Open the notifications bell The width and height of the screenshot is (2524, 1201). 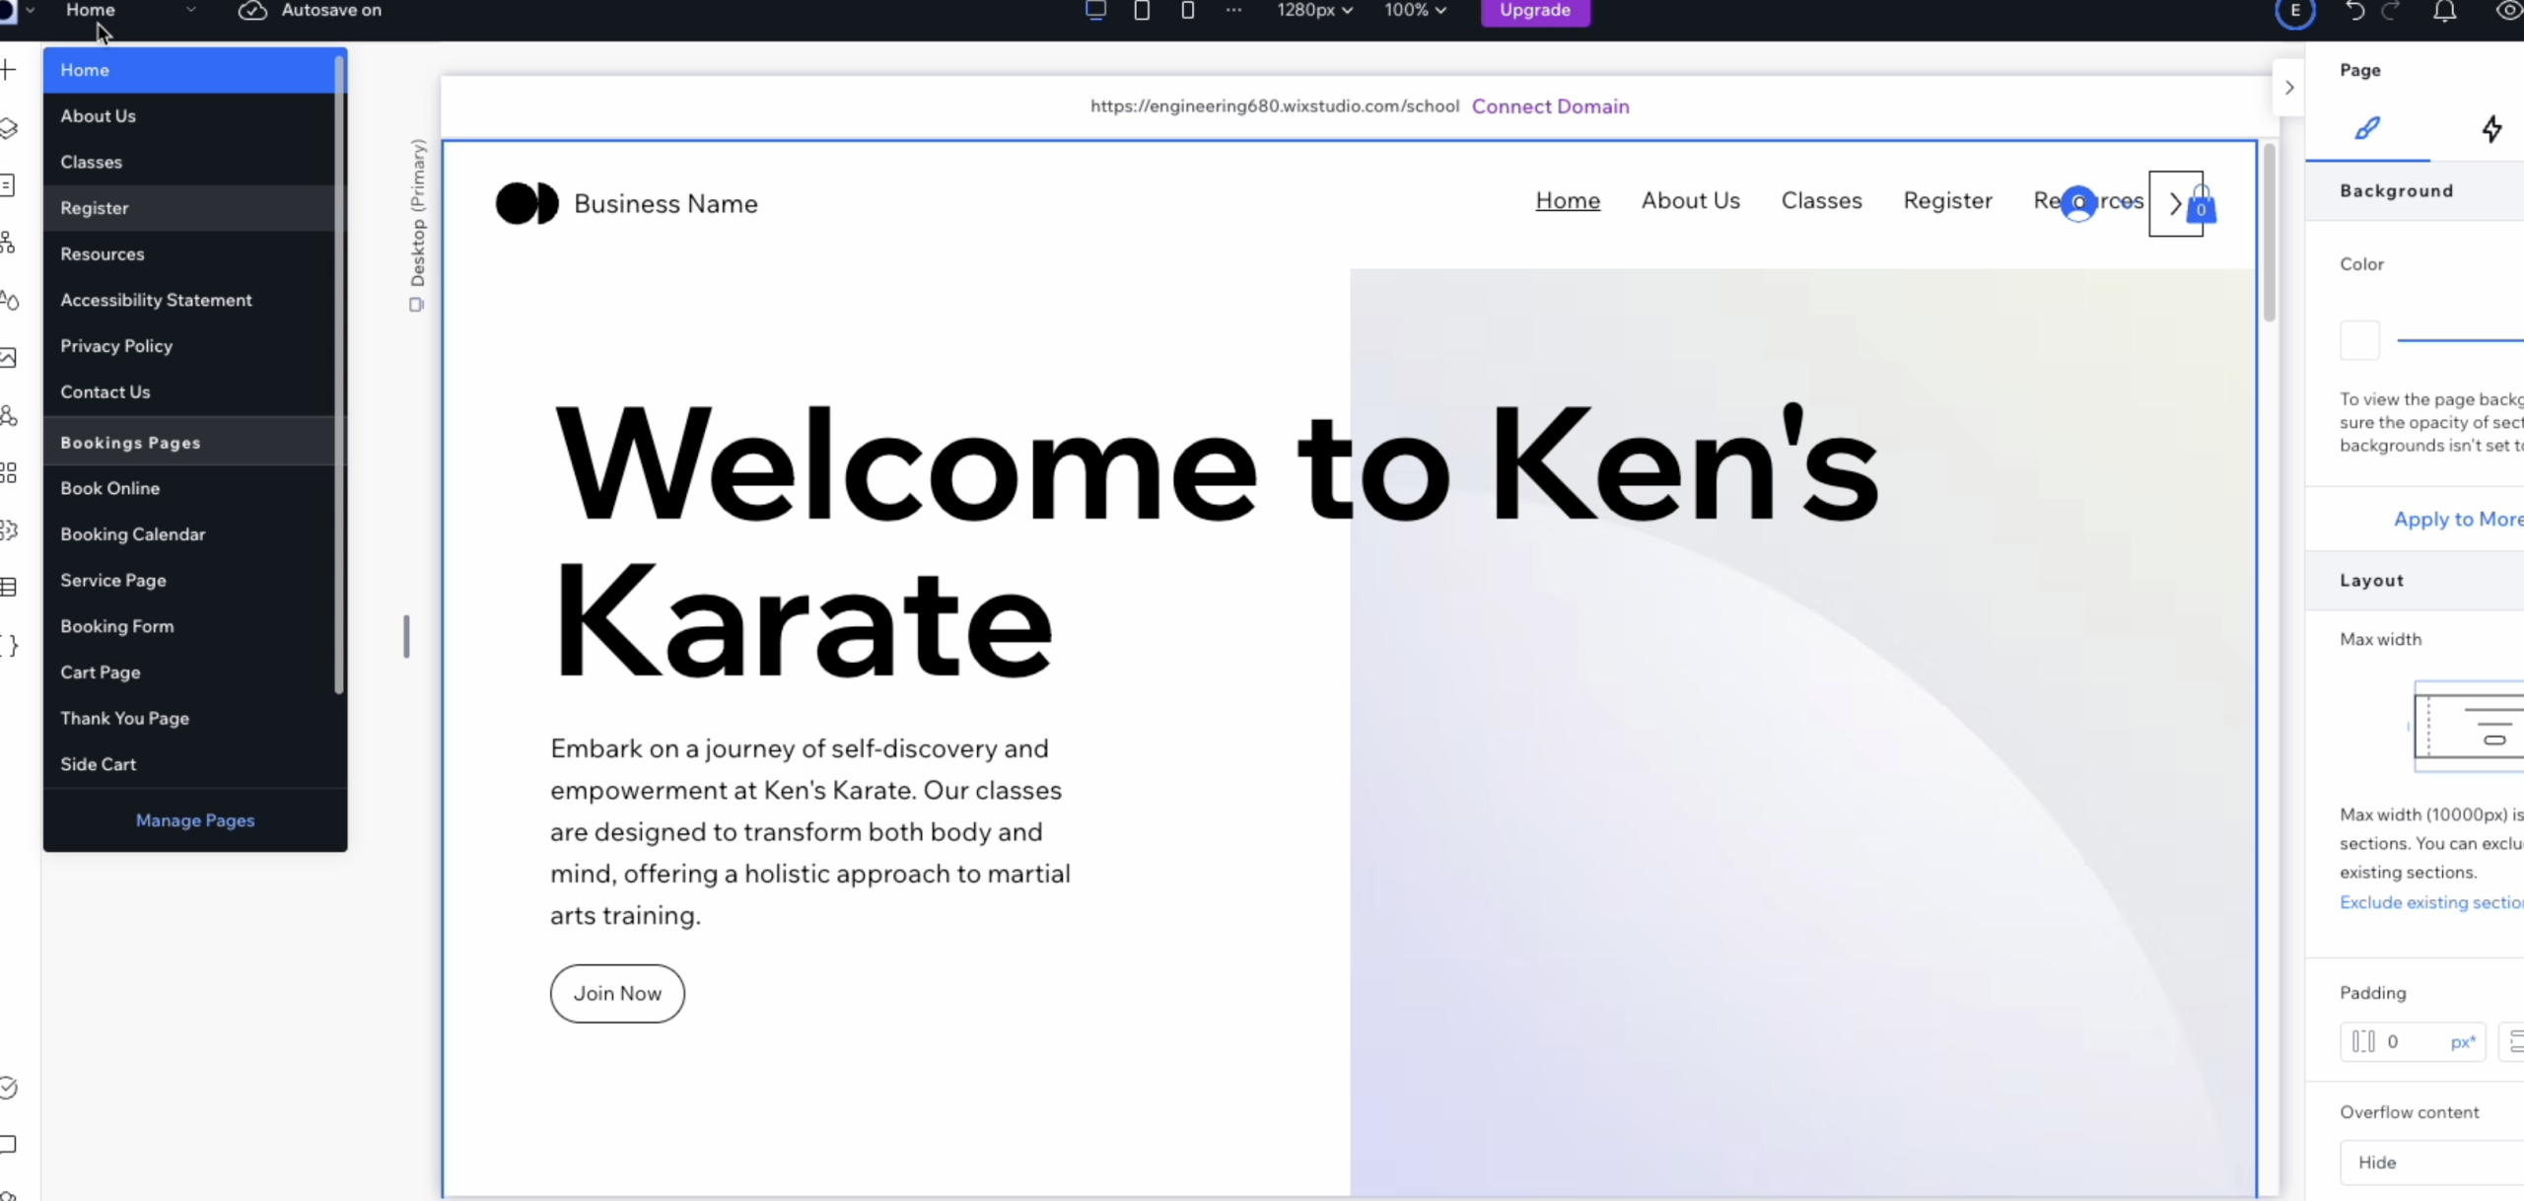(2444, 11)
